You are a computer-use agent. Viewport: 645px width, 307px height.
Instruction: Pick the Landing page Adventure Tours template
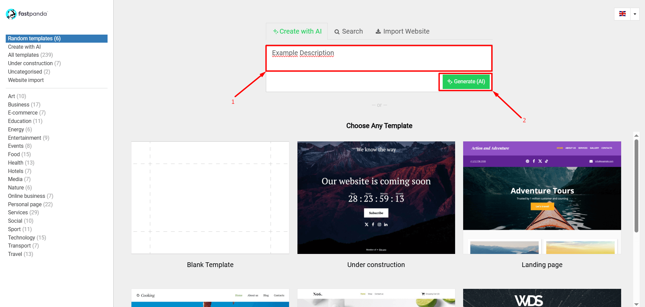click(x=542, y=198)
